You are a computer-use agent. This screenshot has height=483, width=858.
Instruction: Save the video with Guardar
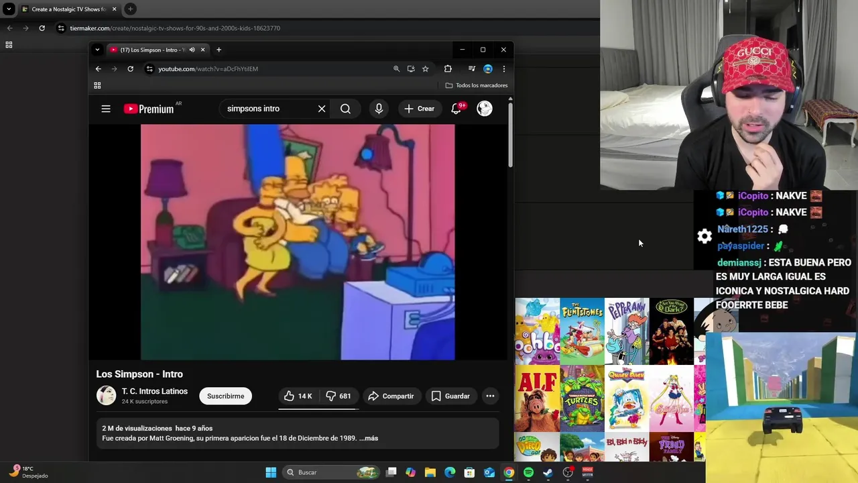click(x=450, y=396)
